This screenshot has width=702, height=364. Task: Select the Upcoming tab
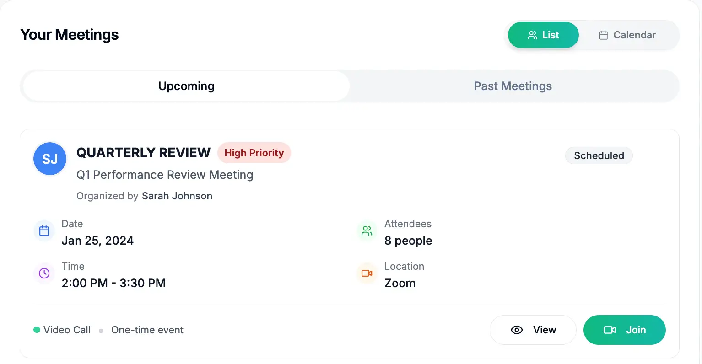(x=186, y=86)
